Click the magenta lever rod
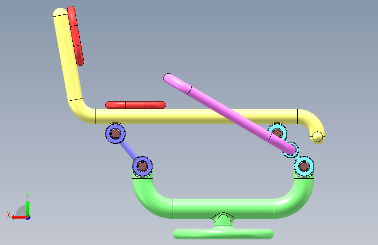Screen dimensions: 378x245 pyautogui.click(x=229, y=114)
